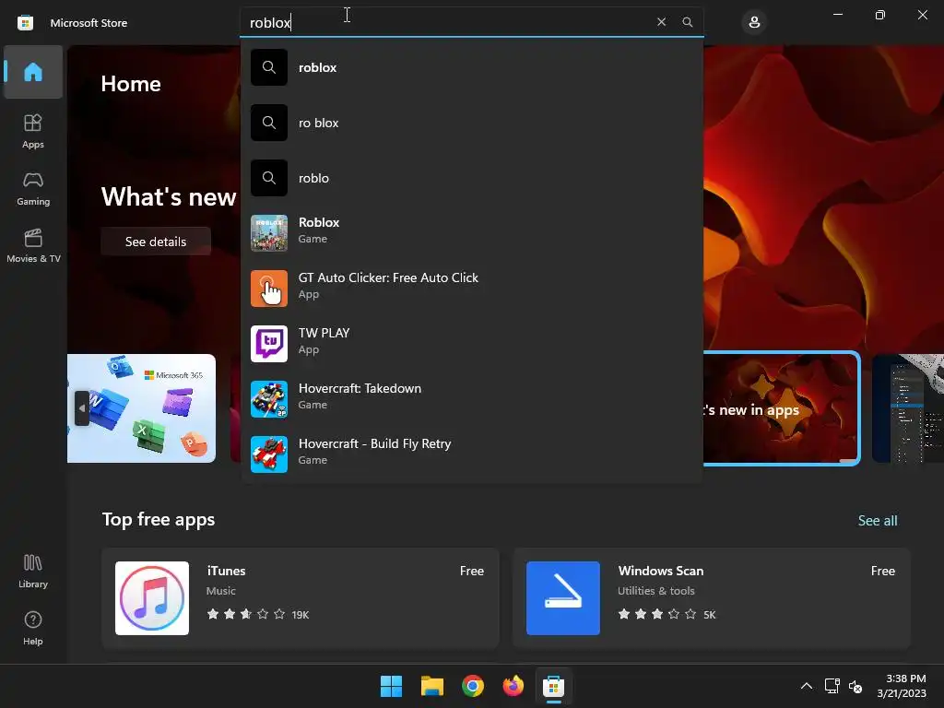Click Hovercraft - Build Fly Retry icon

(269, 454)
